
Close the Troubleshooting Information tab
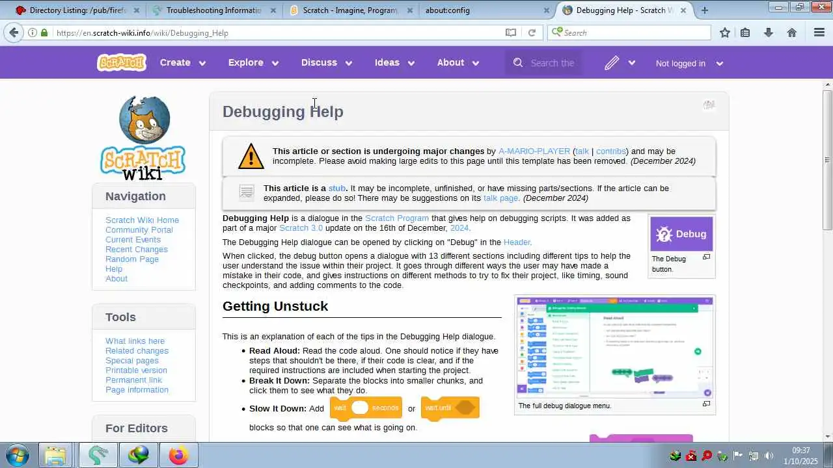point(273,10)
